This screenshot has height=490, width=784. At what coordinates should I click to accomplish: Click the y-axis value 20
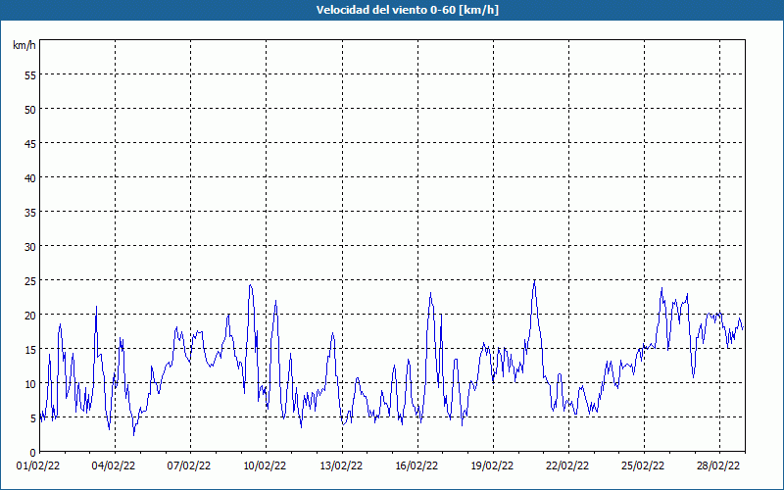coord(30,315)
